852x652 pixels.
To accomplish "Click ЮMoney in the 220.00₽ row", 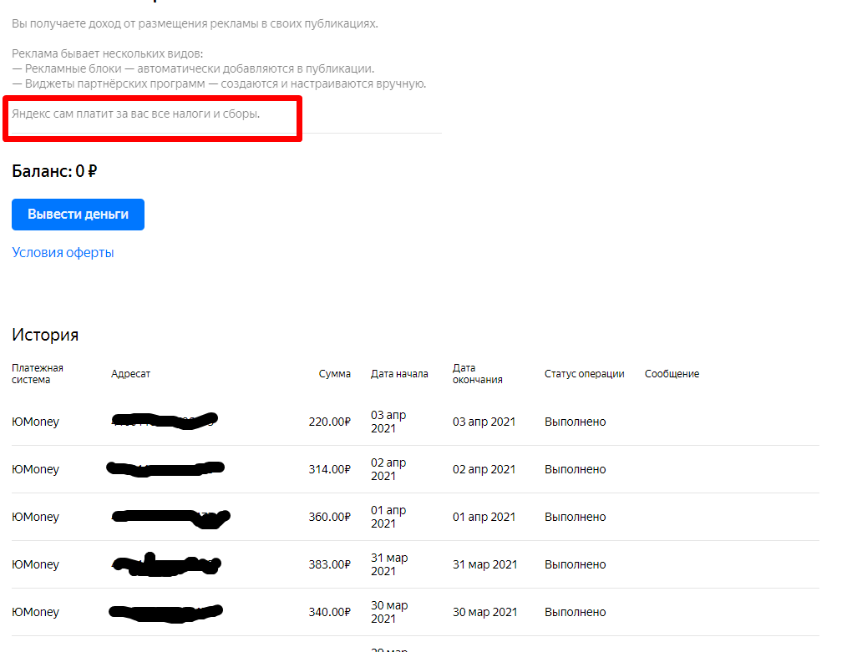I will [x=35, y=422].
